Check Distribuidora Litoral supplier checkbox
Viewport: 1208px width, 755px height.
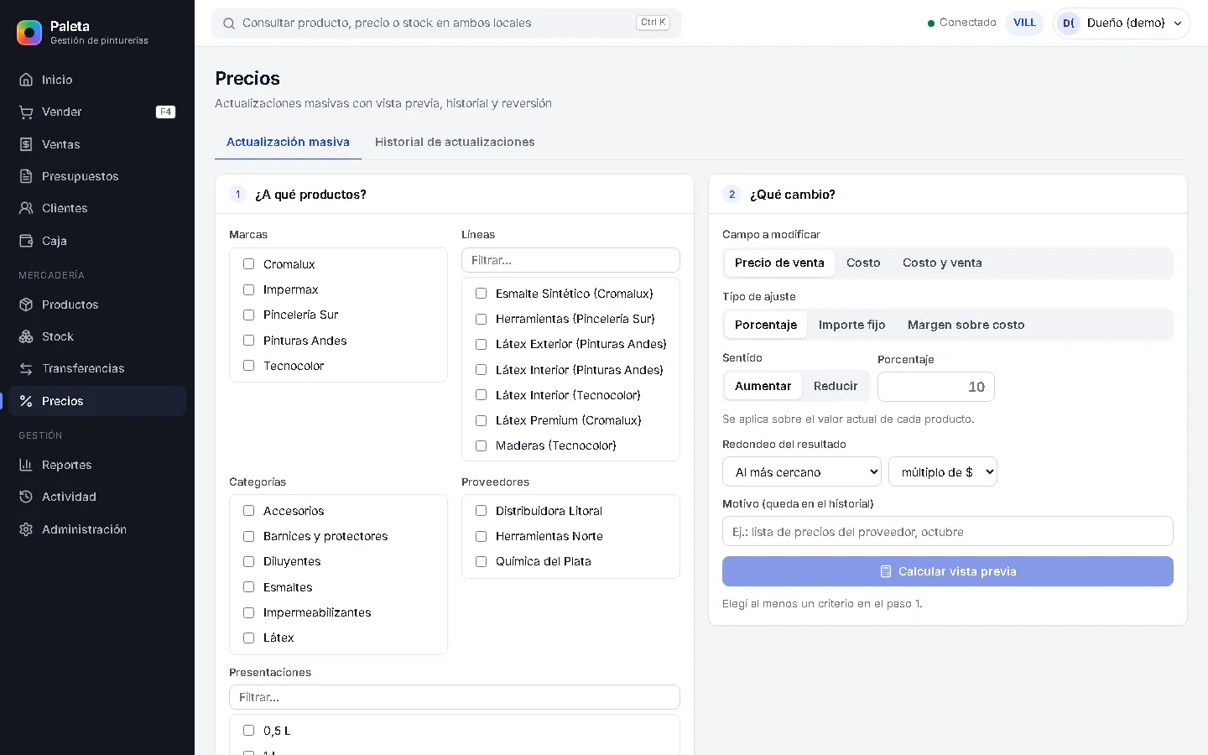tap(481, 511)
